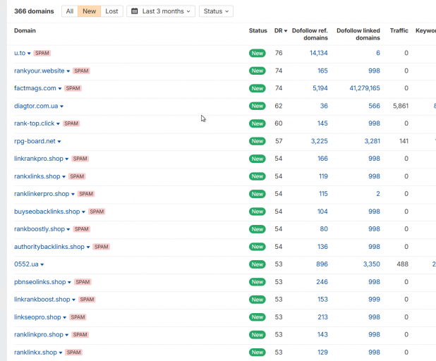Expand dropdown arrow next to rankyour.website
This screenshot has width=436, height=361.
point(68,71)
